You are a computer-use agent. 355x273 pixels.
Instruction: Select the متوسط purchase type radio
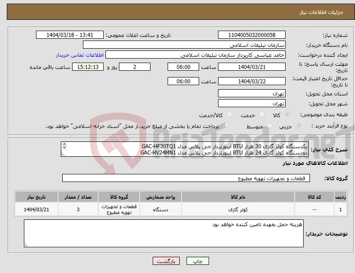[269, 125]
